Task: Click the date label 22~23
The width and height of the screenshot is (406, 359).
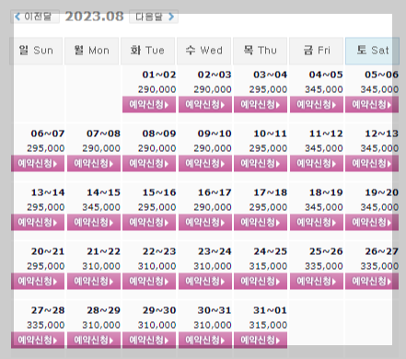Action: (159, 251)
